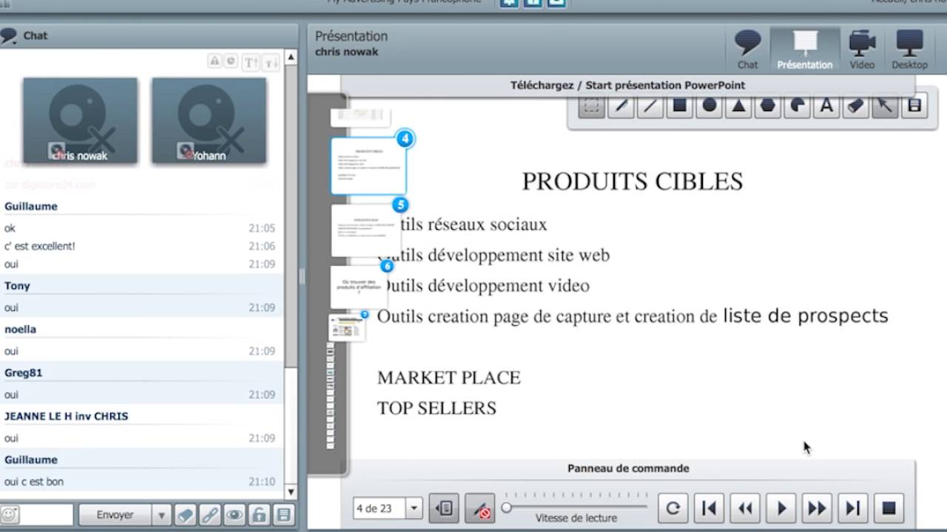
Task: Choose the hexagon shape tool
Action: click(767, 106)
